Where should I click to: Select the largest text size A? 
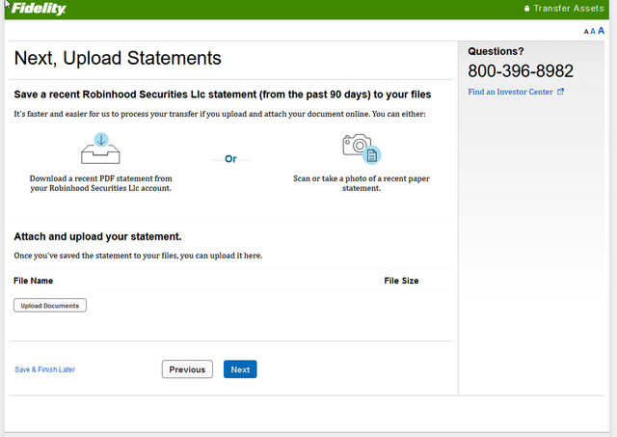pyautogui.click(x=601, y=30)
